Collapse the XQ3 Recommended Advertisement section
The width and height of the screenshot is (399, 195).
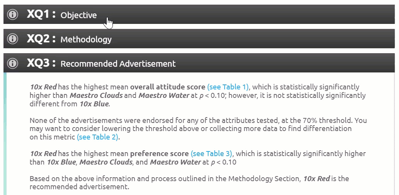click(x=199, y=63)
